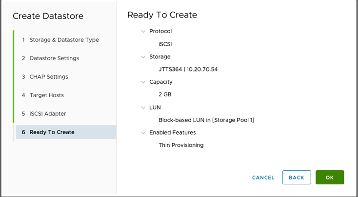Click the Create Datastore dialog title
The height and width of the screenshot is (197, 358).
click(48, 16)
